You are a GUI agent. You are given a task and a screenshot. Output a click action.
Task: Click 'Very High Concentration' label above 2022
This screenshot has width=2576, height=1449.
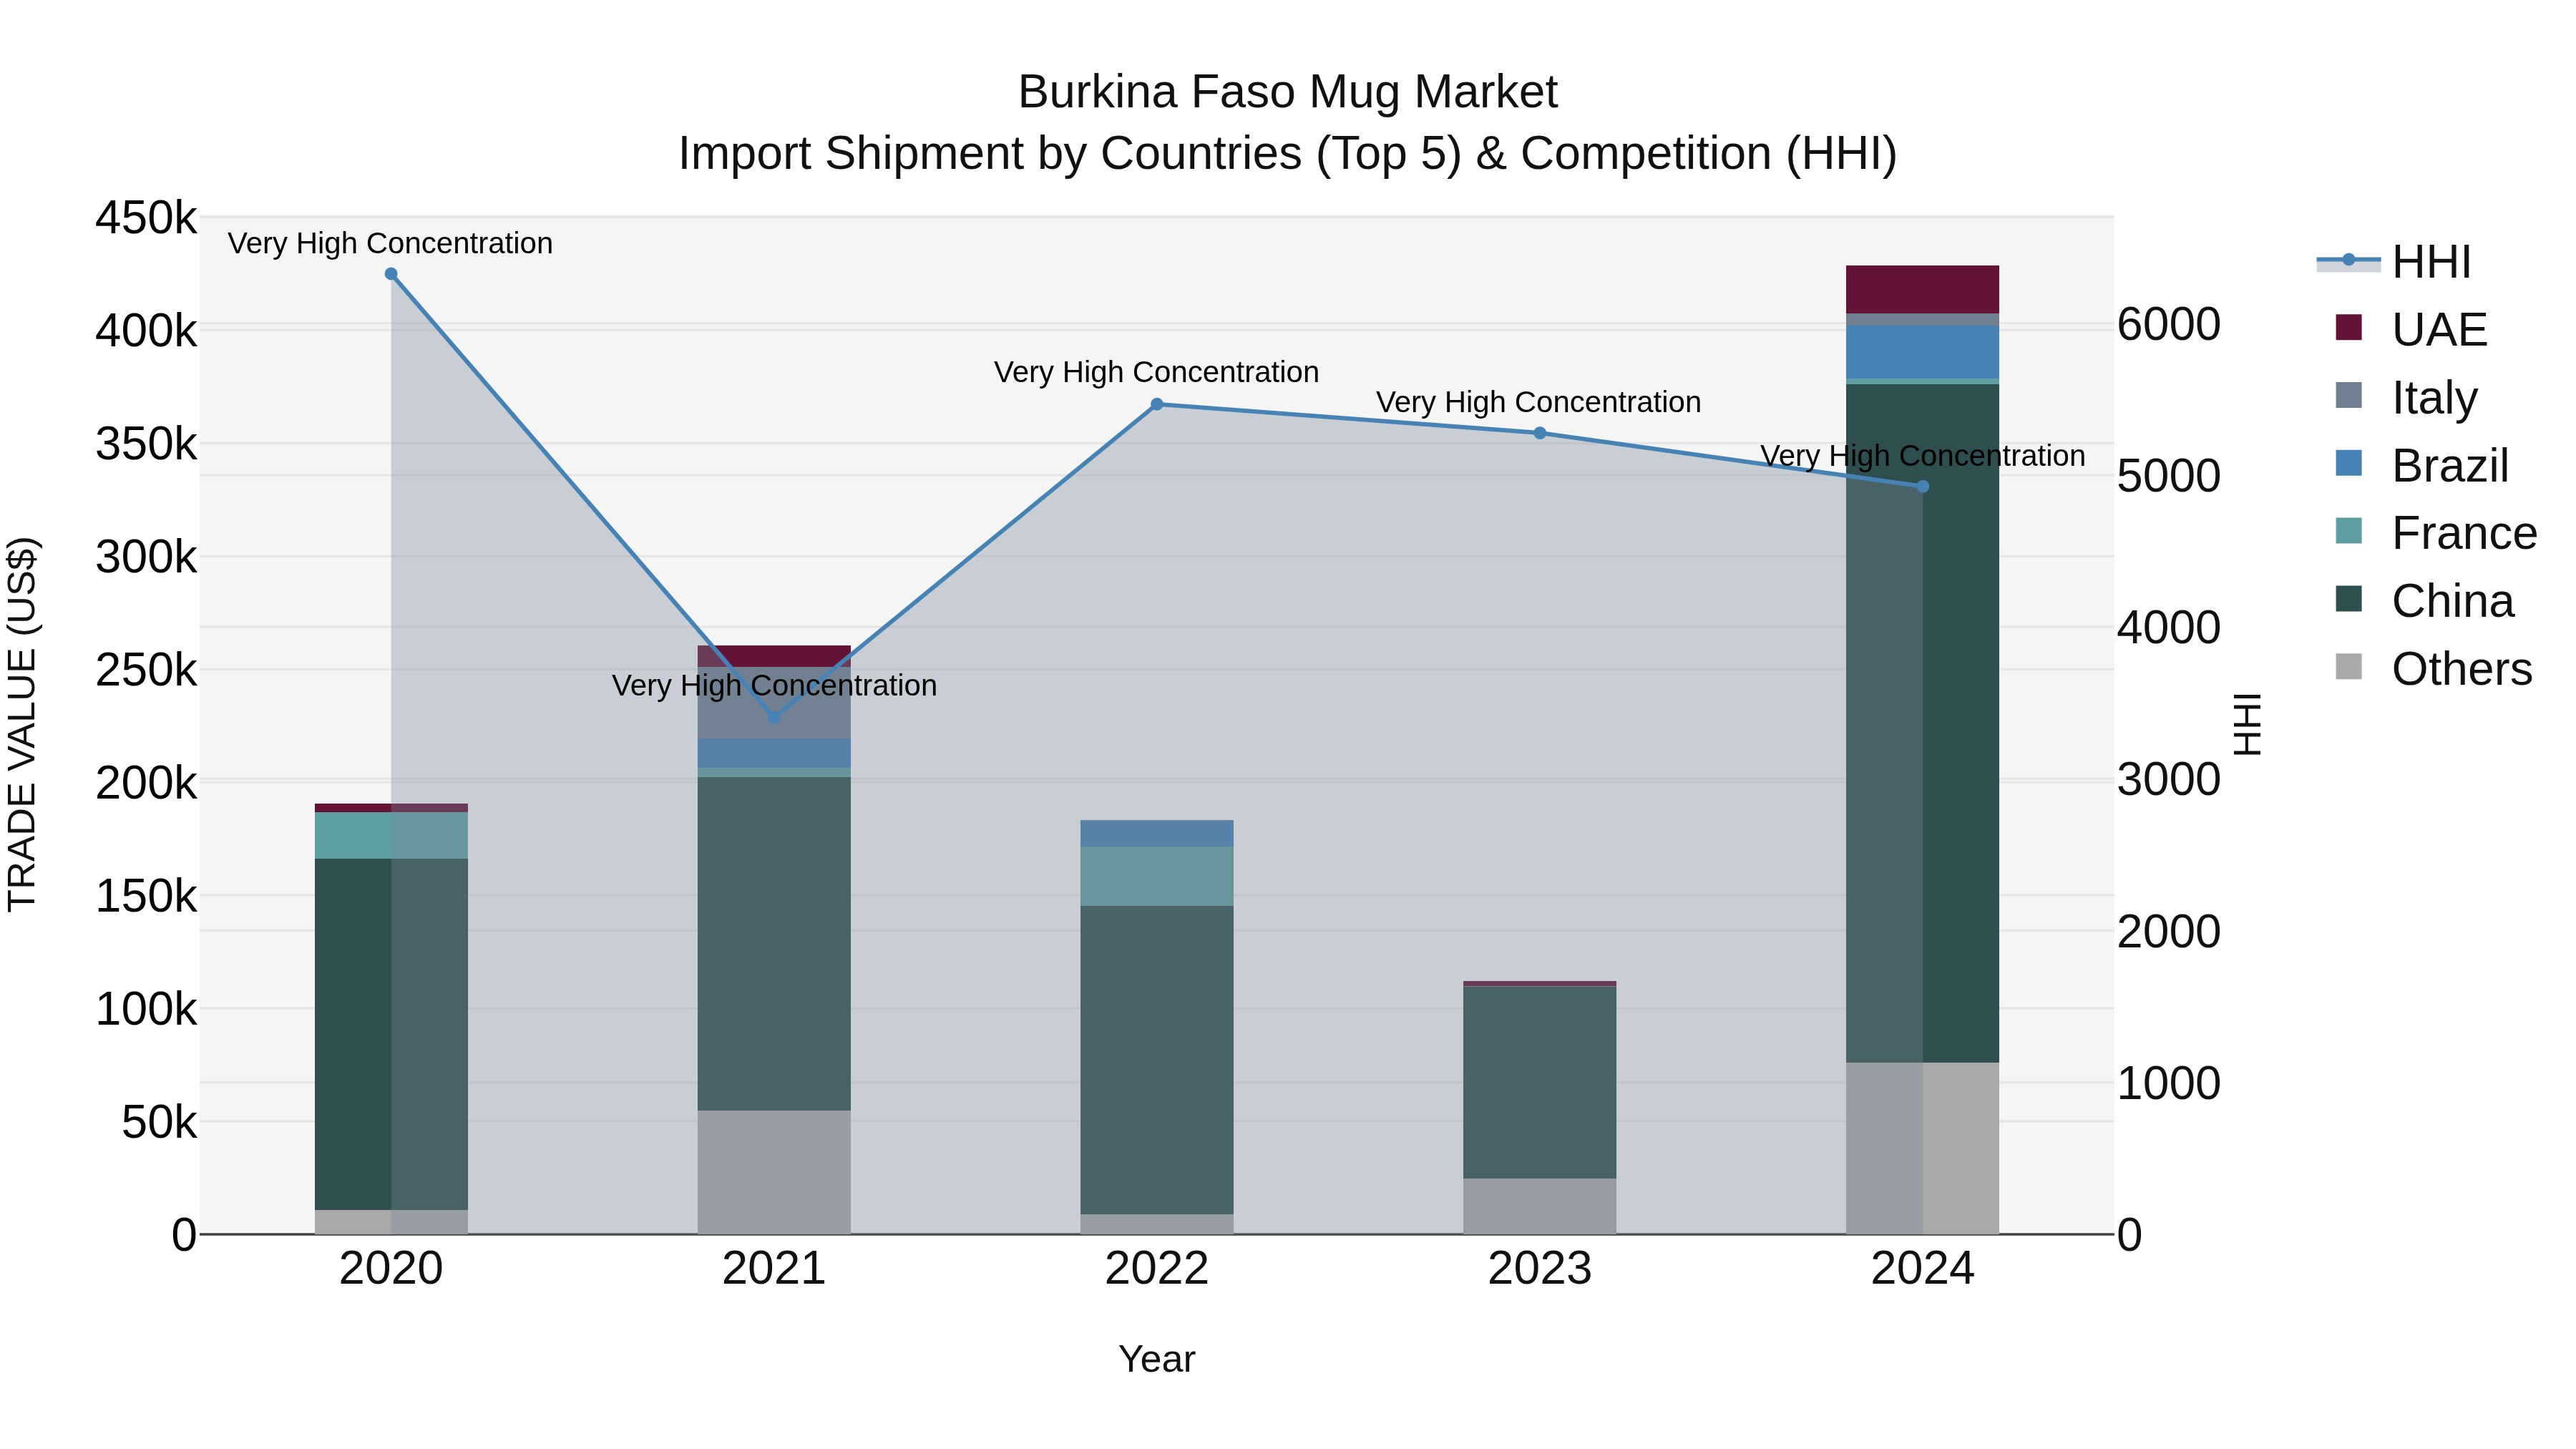point(1157,372)
